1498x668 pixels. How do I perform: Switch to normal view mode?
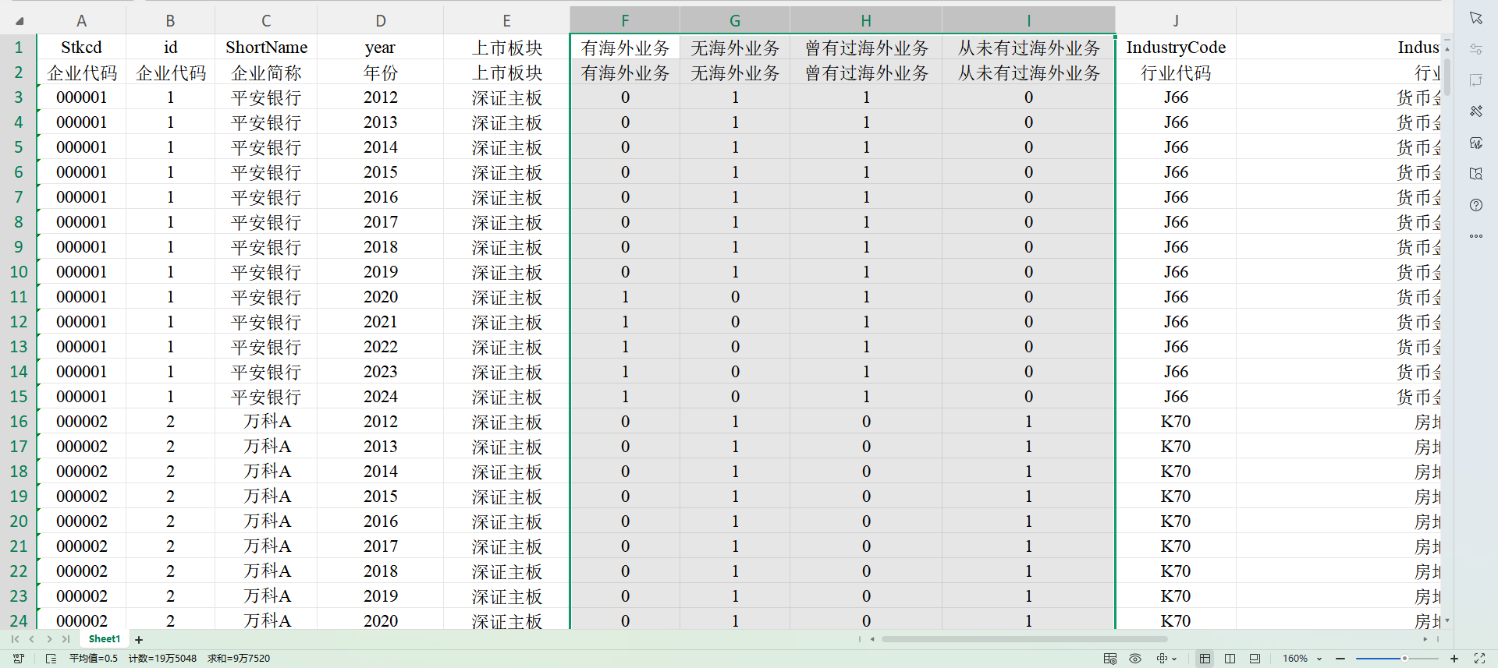1205,659
